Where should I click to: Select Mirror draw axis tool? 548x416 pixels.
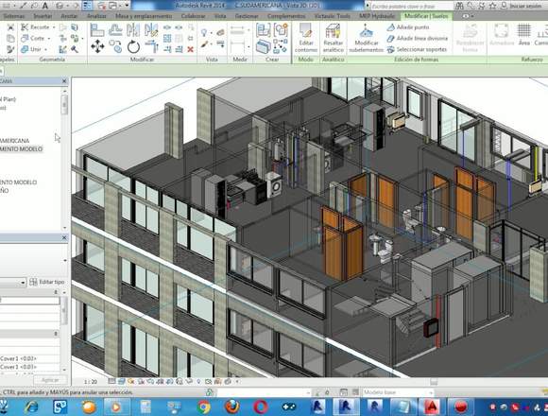tap(151, 30)
